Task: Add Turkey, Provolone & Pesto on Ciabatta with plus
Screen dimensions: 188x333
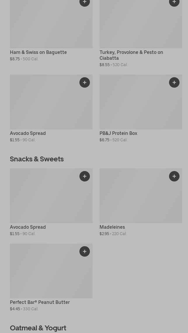Action: coord(174,2)
